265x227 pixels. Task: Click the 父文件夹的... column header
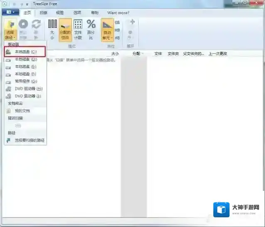(194, 54)
